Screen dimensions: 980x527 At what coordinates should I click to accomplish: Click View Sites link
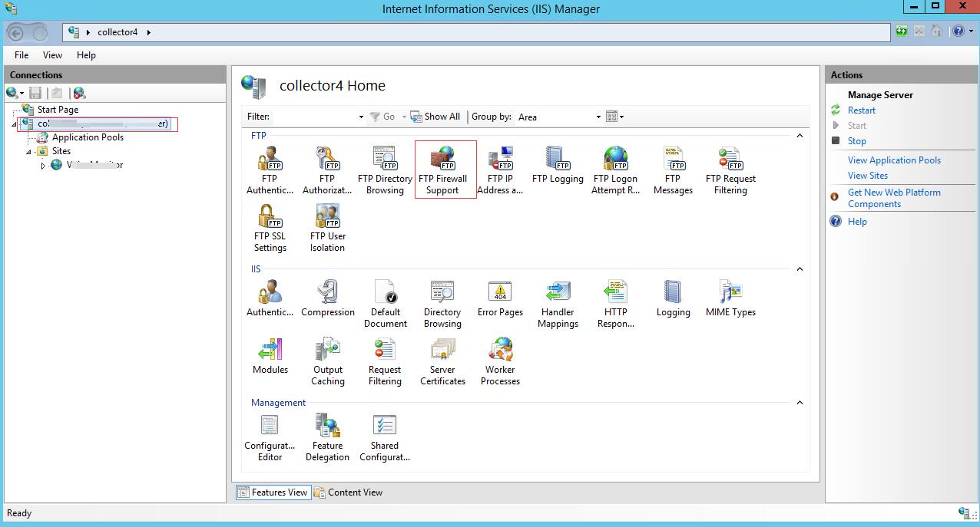867,176
